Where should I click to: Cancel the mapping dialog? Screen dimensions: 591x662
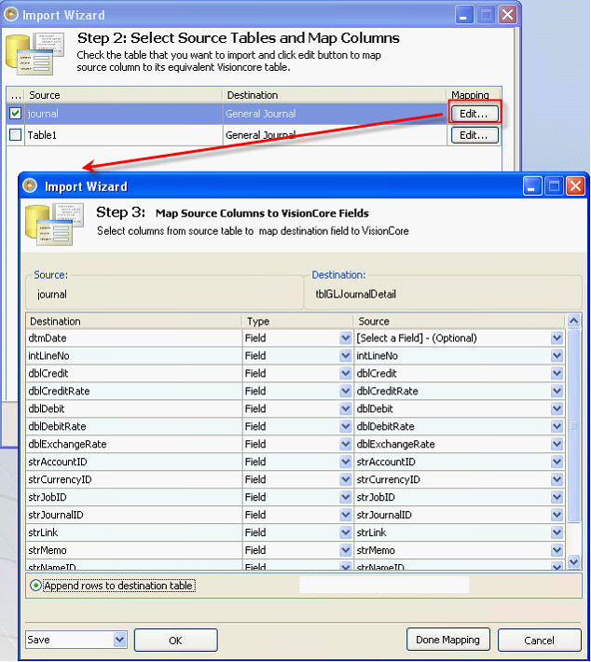tap(539, 641)
